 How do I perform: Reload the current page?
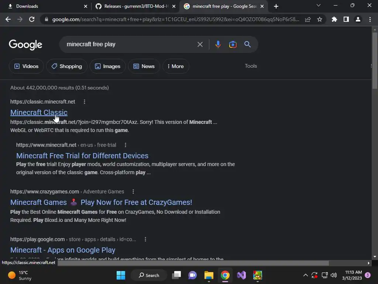click(32, 19)
